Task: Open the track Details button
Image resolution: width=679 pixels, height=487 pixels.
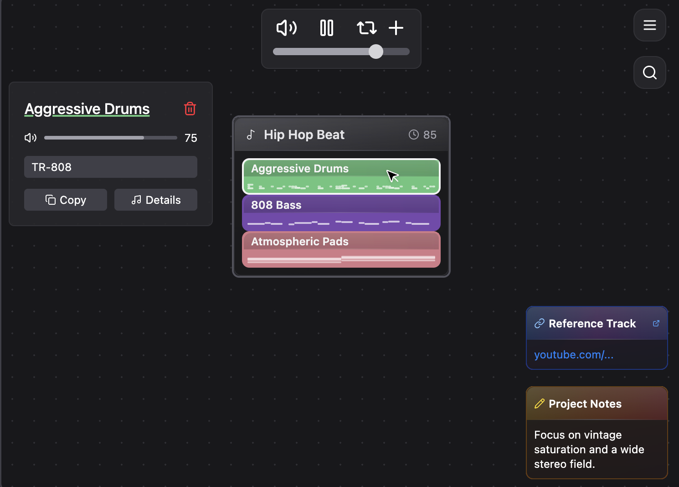Action: (156, 200)
